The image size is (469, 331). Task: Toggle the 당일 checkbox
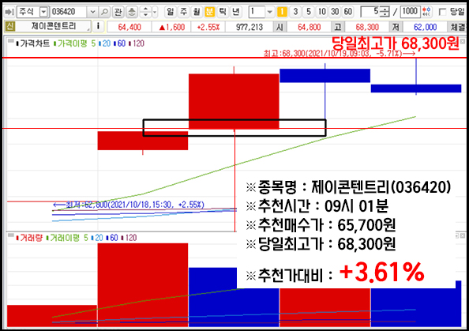point(442,12)
